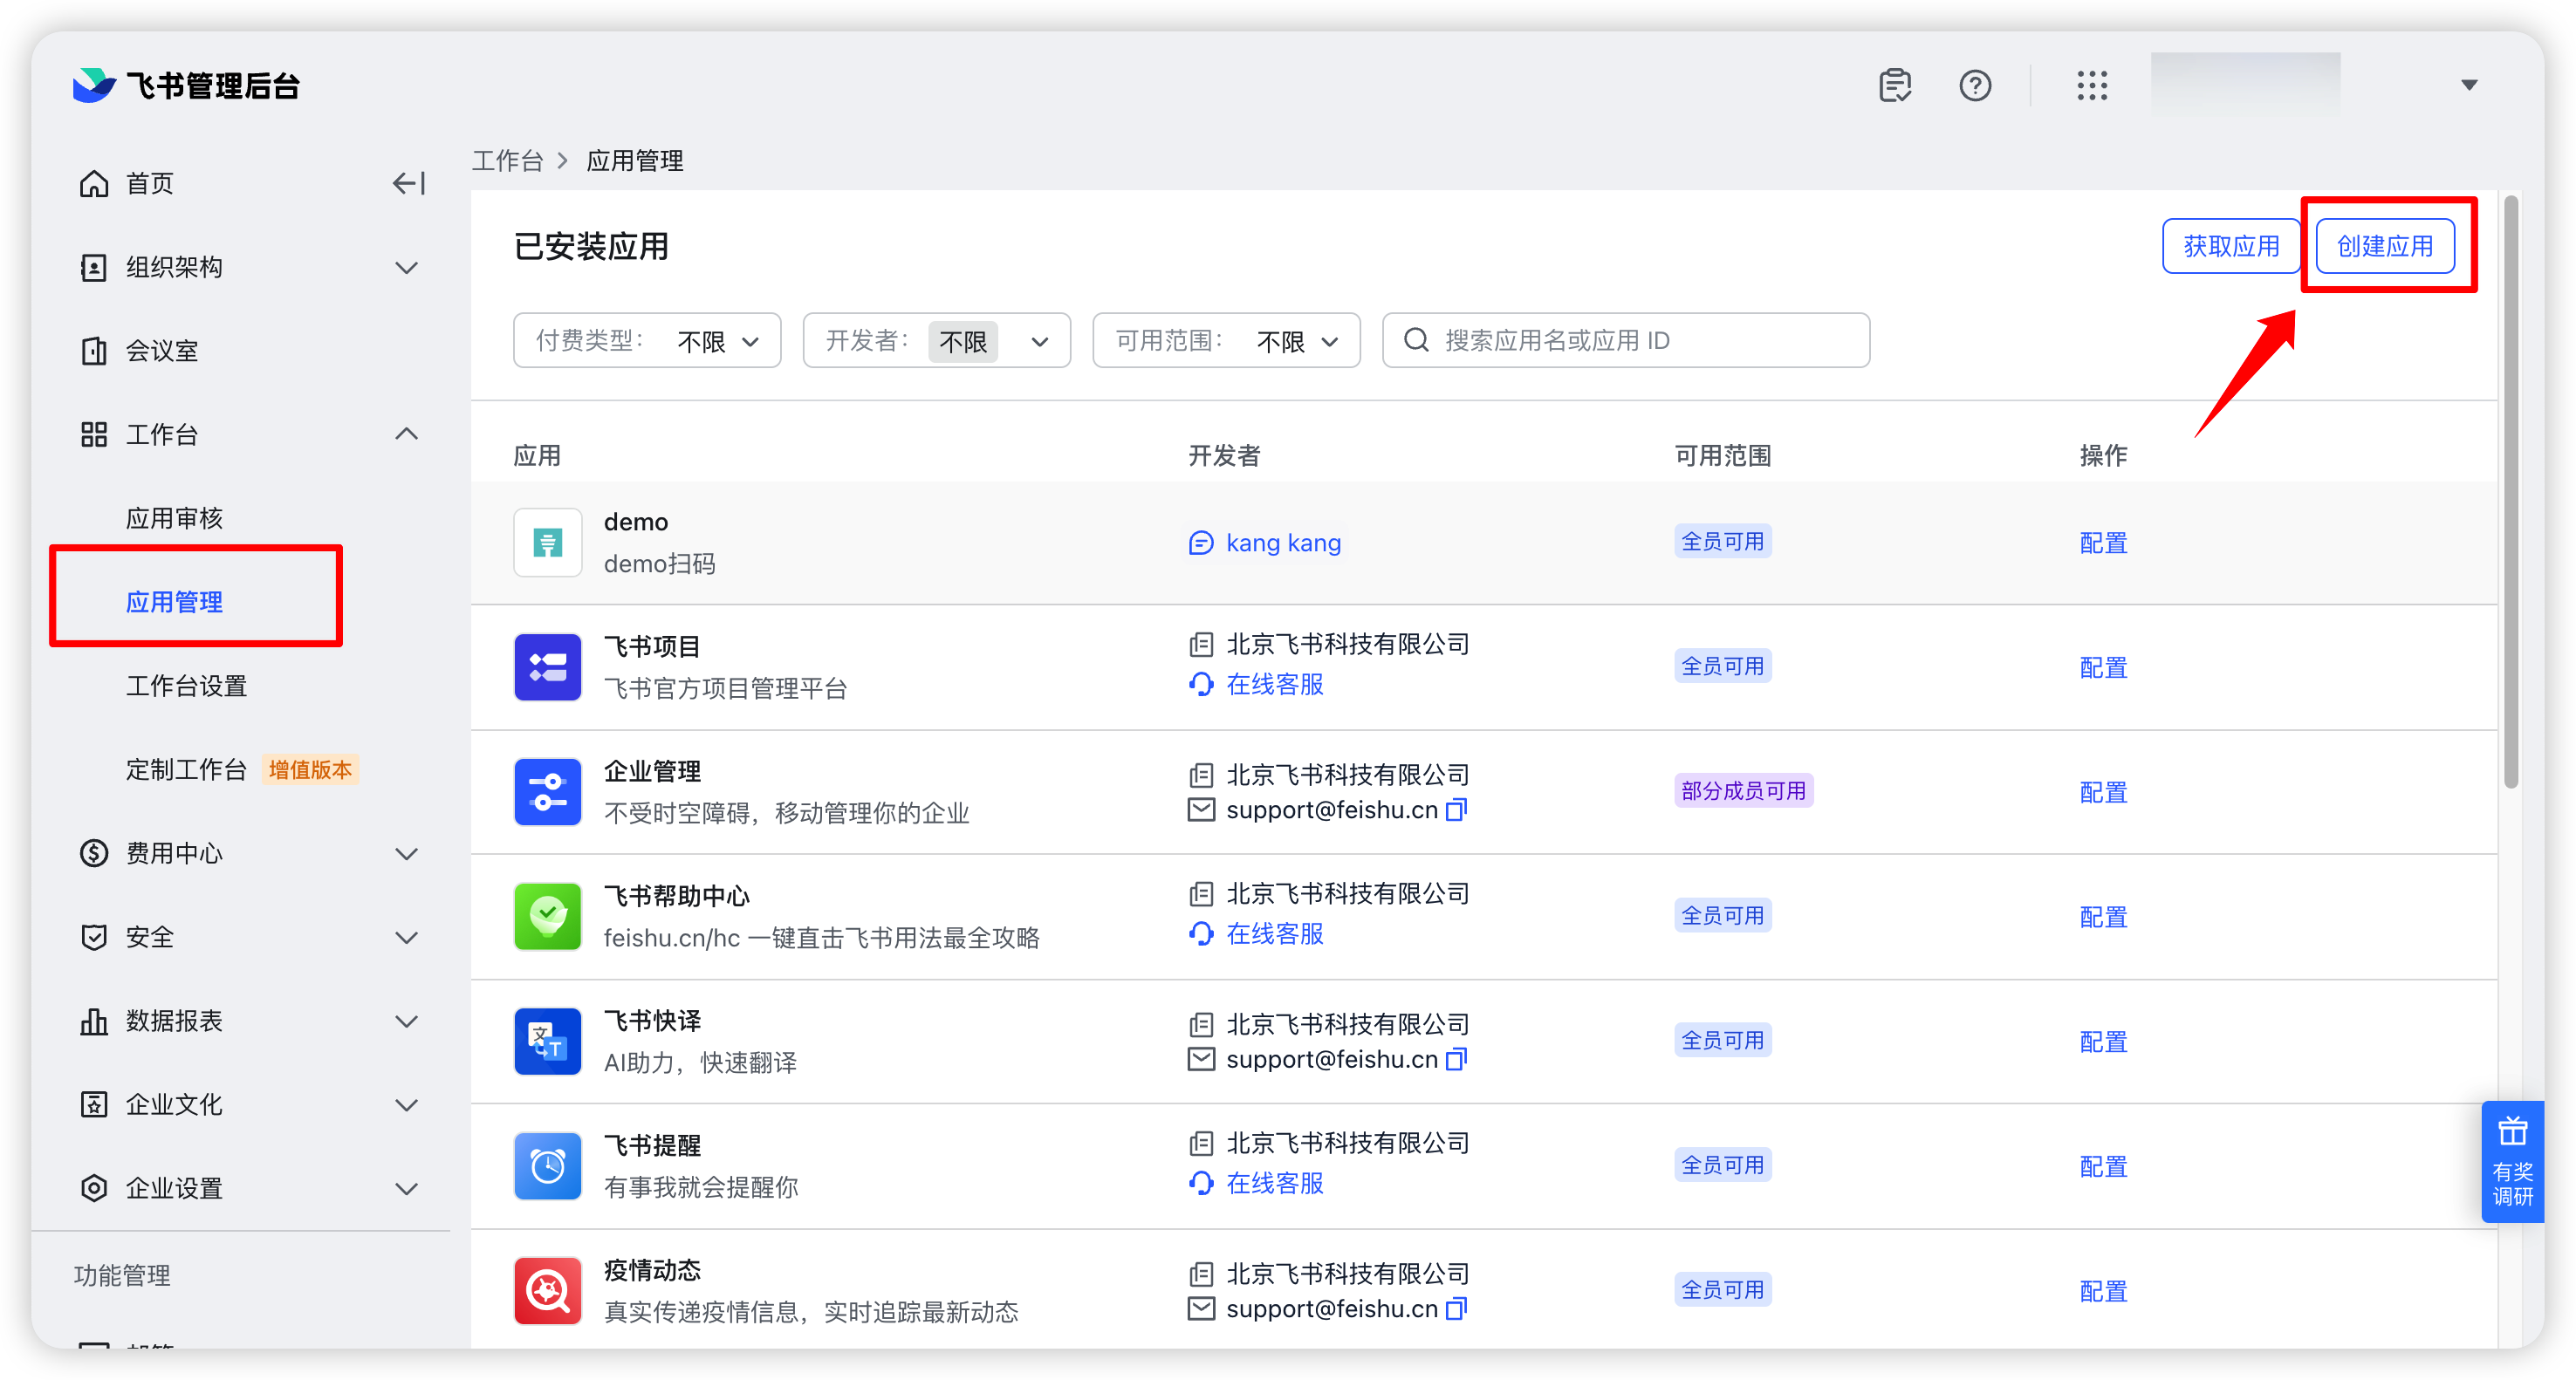
Task: Click the vertical scrollbar of app list
Action: (x=2511, y=490)
